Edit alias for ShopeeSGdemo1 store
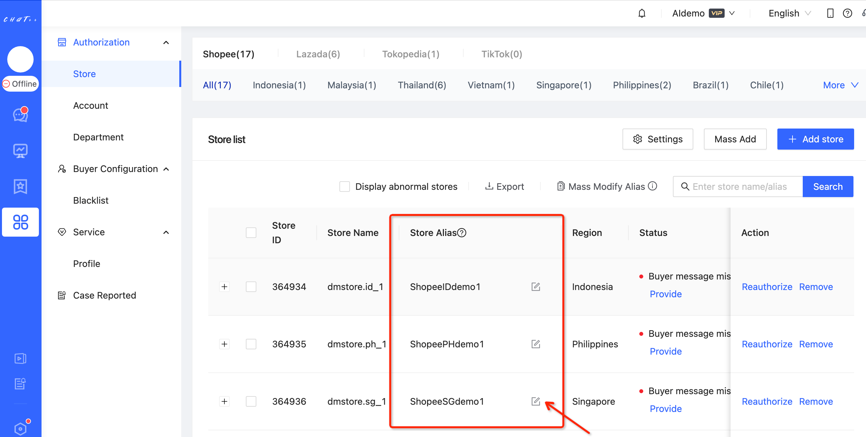Image resolution: width=866 pixels, height=437 pixels. [535, 401]
